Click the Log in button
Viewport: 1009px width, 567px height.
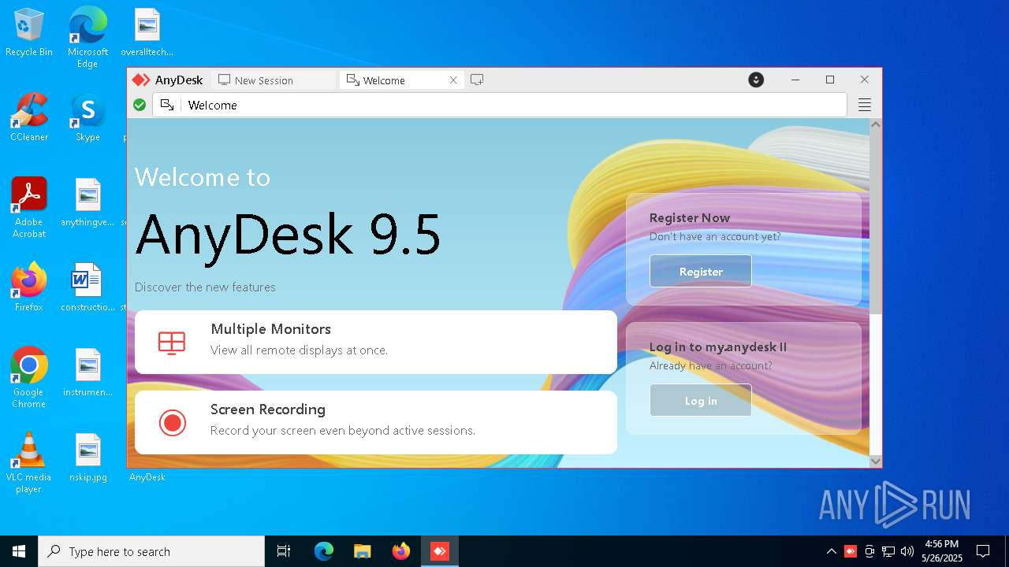(x=701, y=400)
